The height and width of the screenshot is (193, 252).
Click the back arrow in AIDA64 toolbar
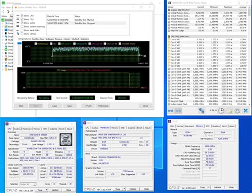(x=3, y=12)
